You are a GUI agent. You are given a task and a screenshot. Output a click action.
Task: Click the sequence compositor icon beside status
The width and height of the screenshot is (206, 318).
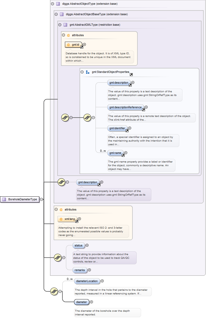(x=58, y=257)
